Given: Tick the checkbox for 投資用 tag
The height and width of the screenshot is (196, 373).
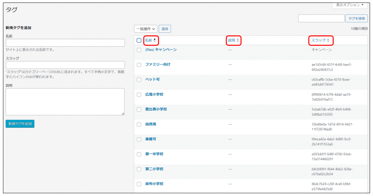Looking at the screenshot, I should tap(139, 124).
